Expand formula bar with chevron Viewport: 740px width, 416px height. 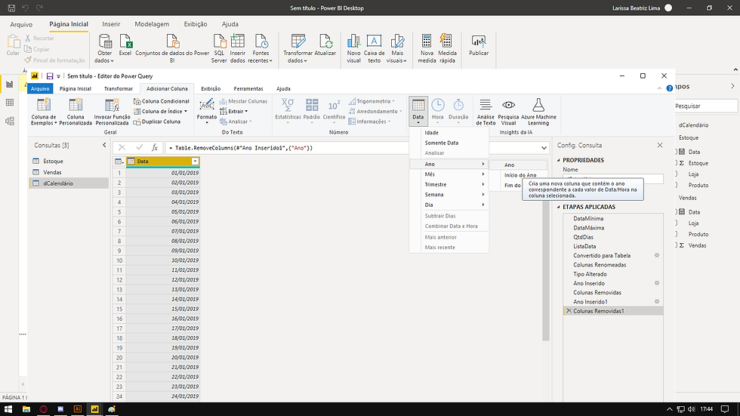[x=544, y=148]
